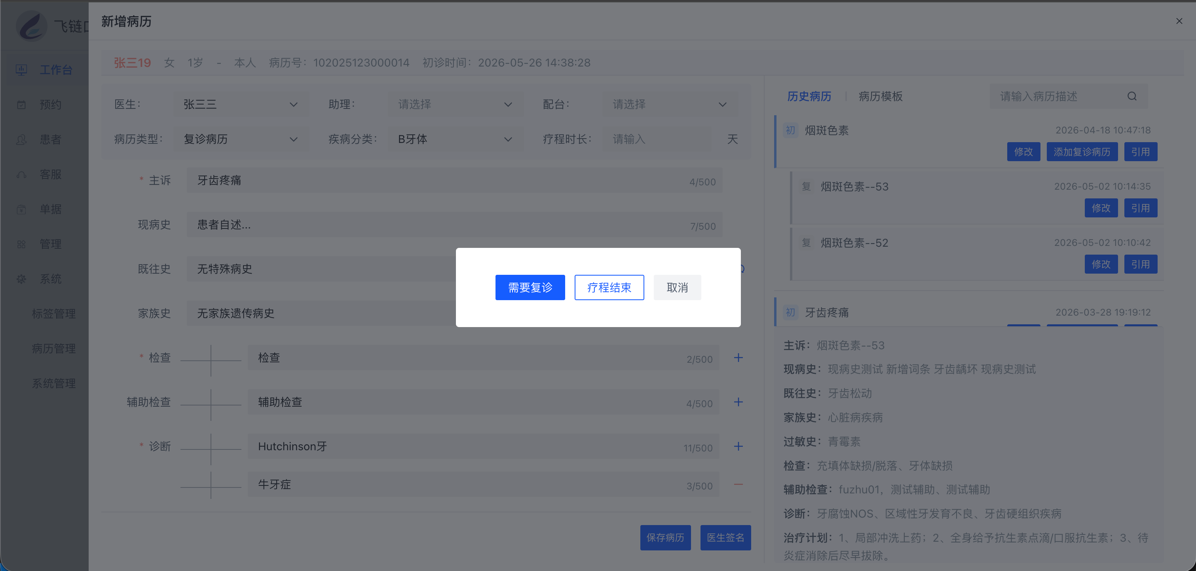Choose 疗程结束 in the dialog
The width and height of the screenshot is (1196, 571).
tap(609, 287)
